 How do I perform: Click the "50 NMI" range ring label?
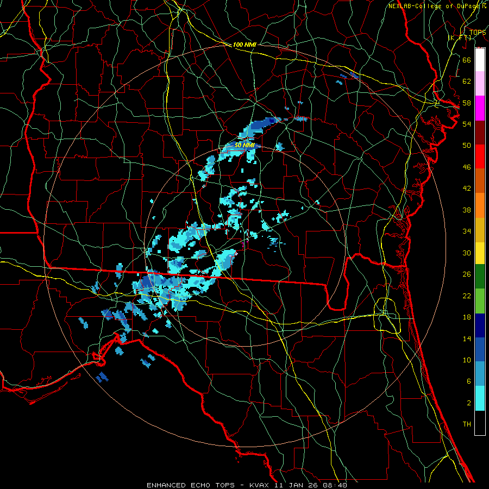pos(244,145)
